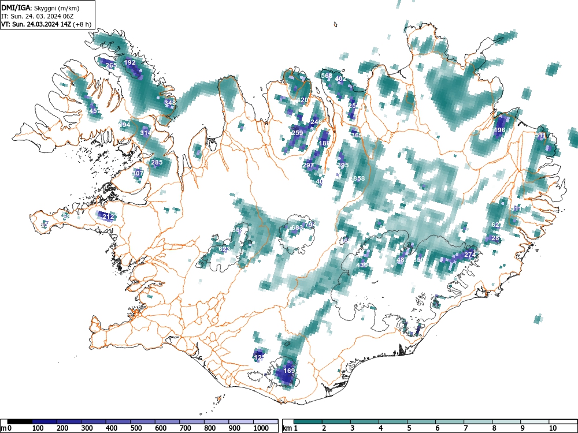
Task: Click the black 0–100 m legend segment
Action: (x=20, y=421)
